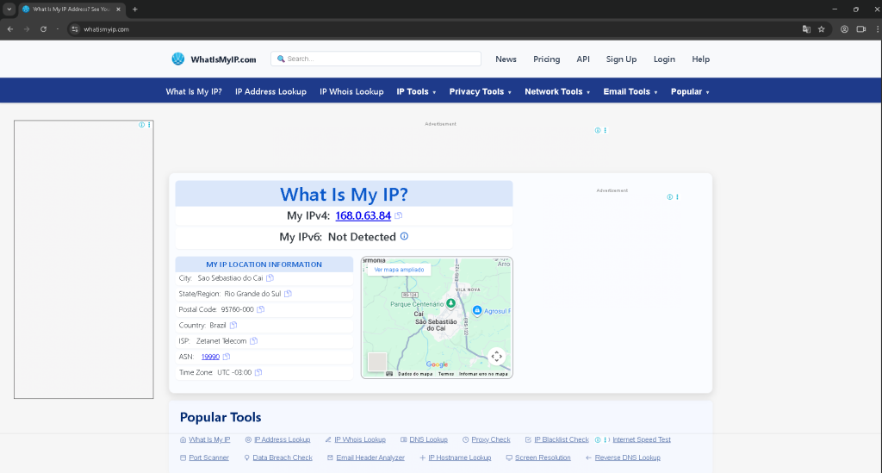Click the WhatIsMyIP.com globe logo
882x473 pixels.
click(x=178, y=59)
